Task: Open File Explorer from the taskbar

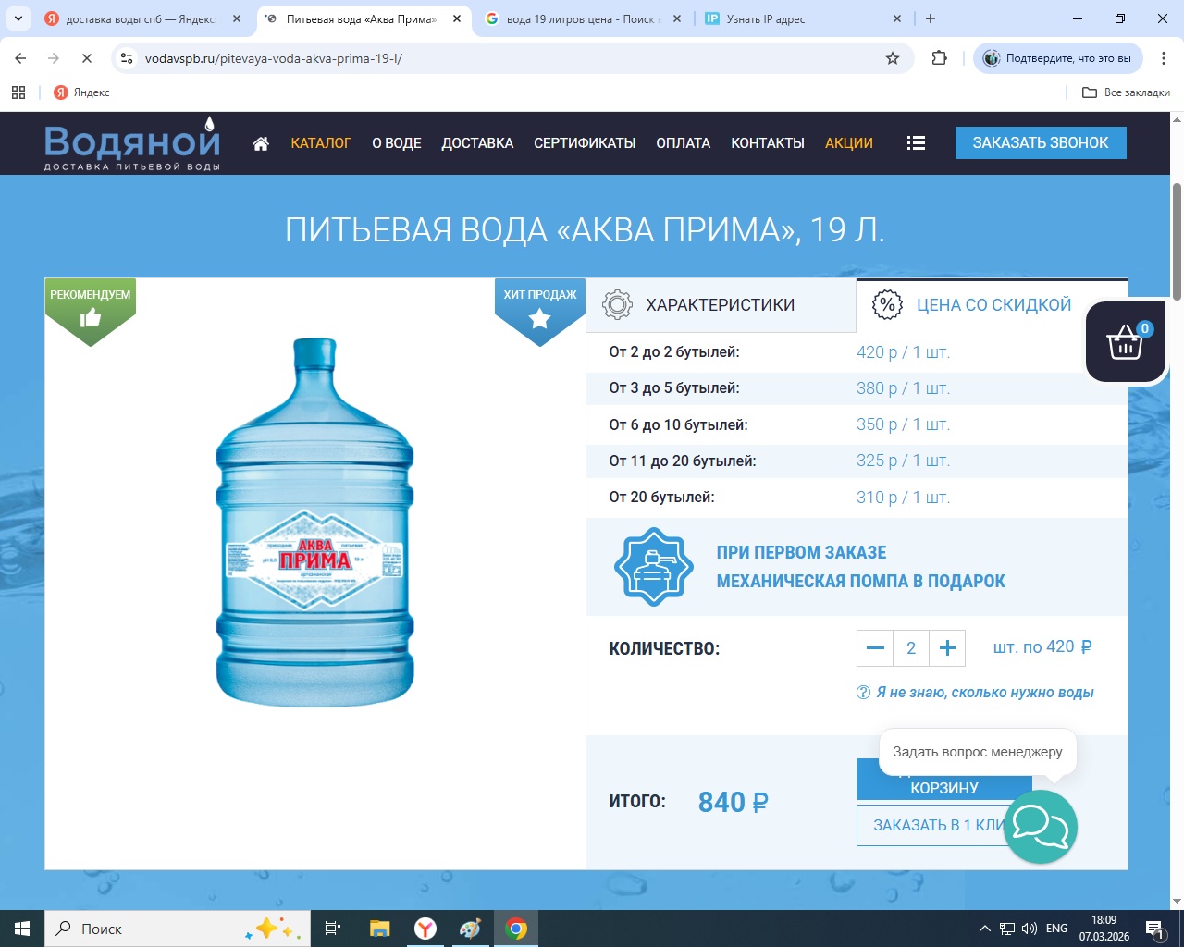Action: click(x=379, y=929)
